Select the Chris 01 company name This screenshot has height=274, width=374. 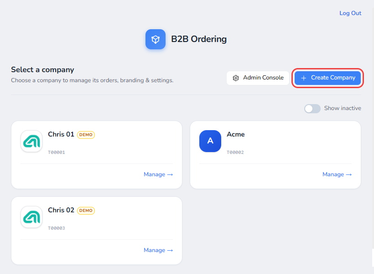click(61, 134)
